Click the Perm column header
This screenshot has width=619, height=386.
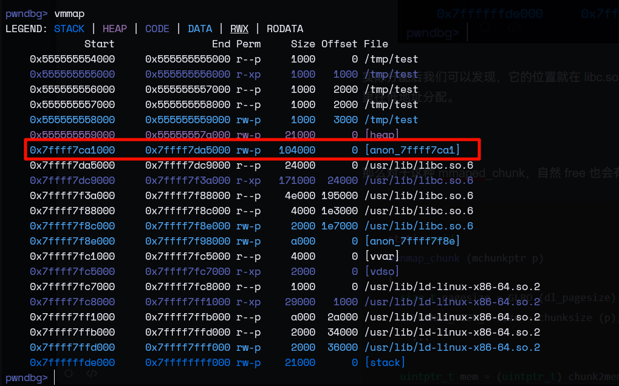point(248,44)
